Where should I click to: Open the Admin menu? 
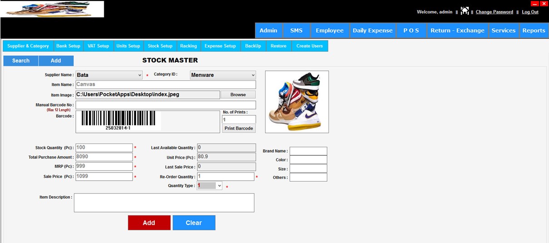[269, 30]
